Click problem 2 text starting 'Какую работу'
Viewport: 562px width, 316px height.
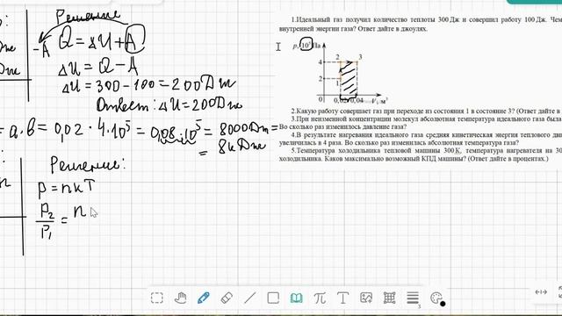427,111
